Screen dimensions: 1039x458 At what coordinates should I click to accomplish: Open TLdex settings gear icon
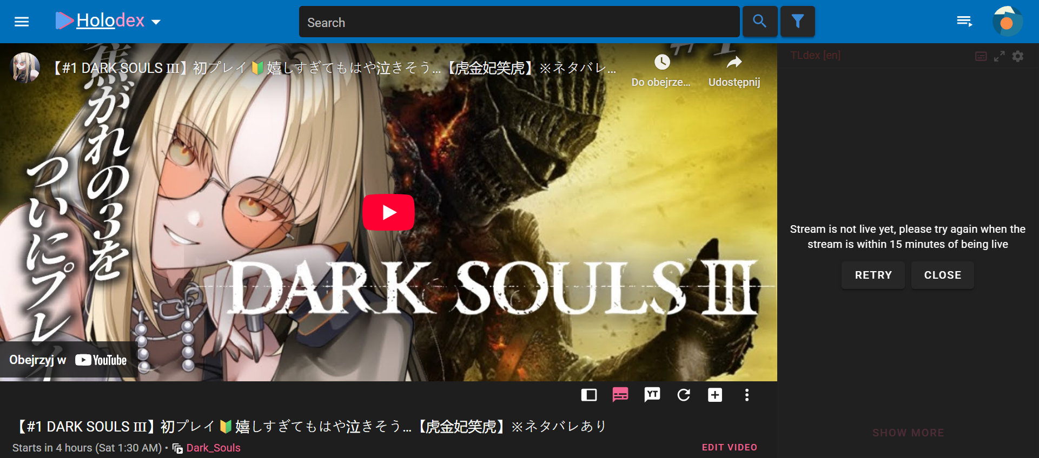coord(1018,56)
